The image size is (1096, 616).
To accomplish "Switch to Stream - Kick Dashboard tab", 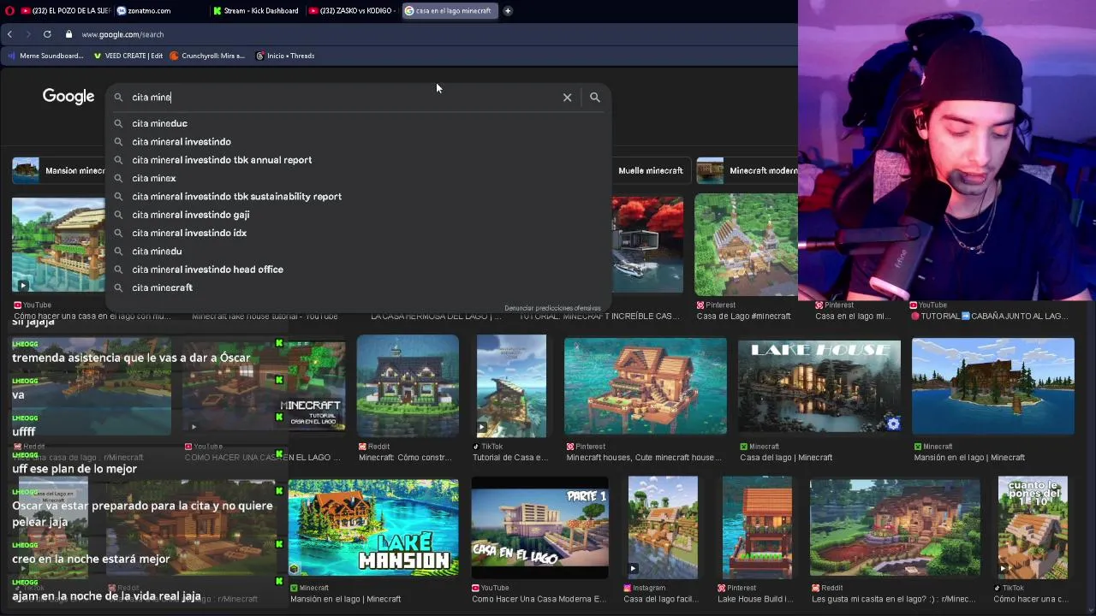I will point(257,11).
